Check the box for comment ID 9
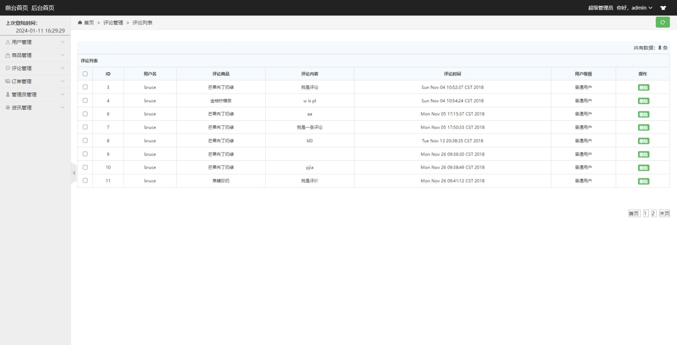Viewport: 677px width, 345px height. point(85,154)
